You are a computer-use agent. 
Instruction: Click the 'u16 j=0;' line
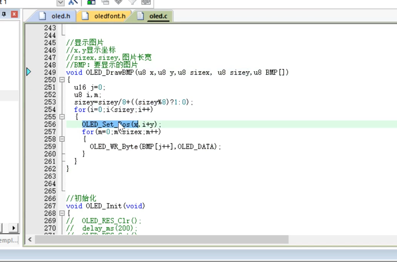pyautogui.click(x=90, y=87)
